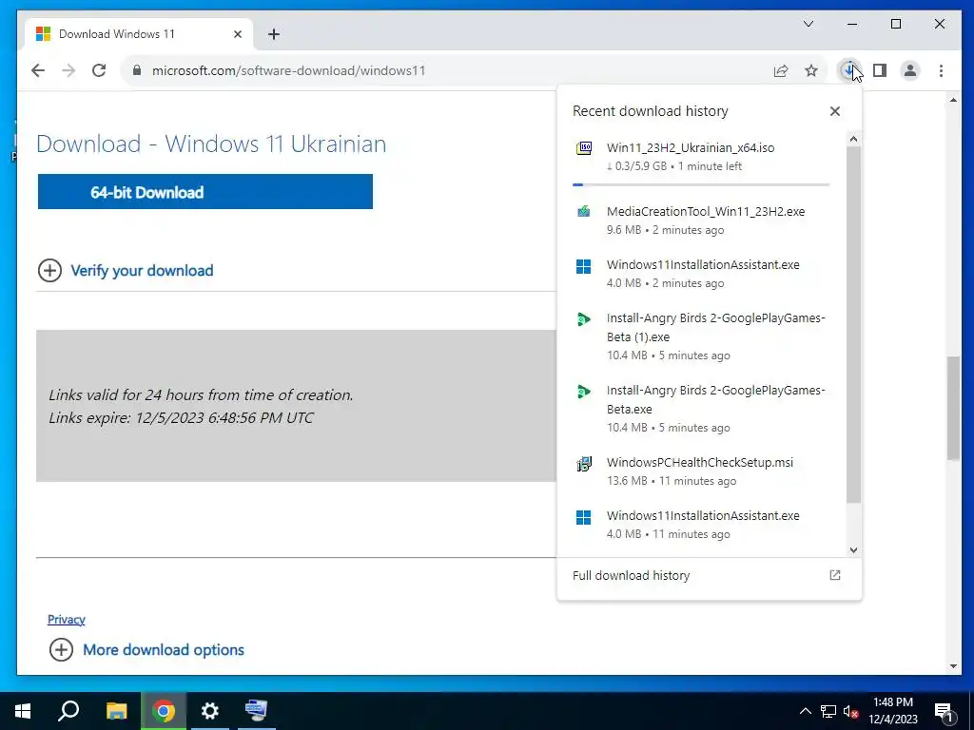Screen dimensions: 974x730
Task: Click the 64-bit Download button
Action: [x=205, y=192]
